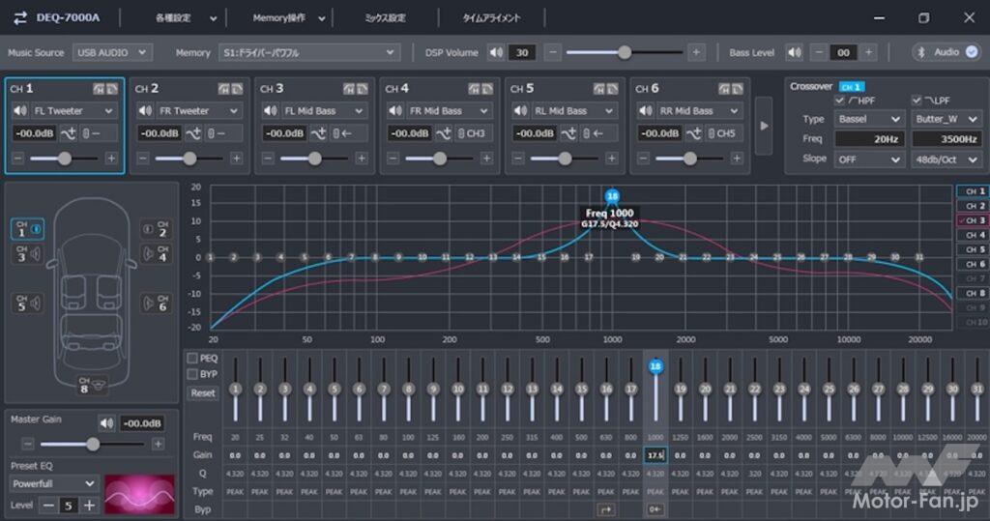Click the DEQ-7000A connection arrows icon

point(19,17)
